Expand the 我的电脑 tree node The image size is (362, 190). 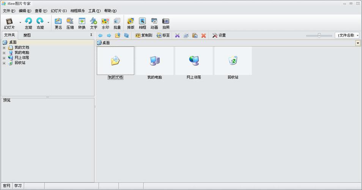coord(4,53)
